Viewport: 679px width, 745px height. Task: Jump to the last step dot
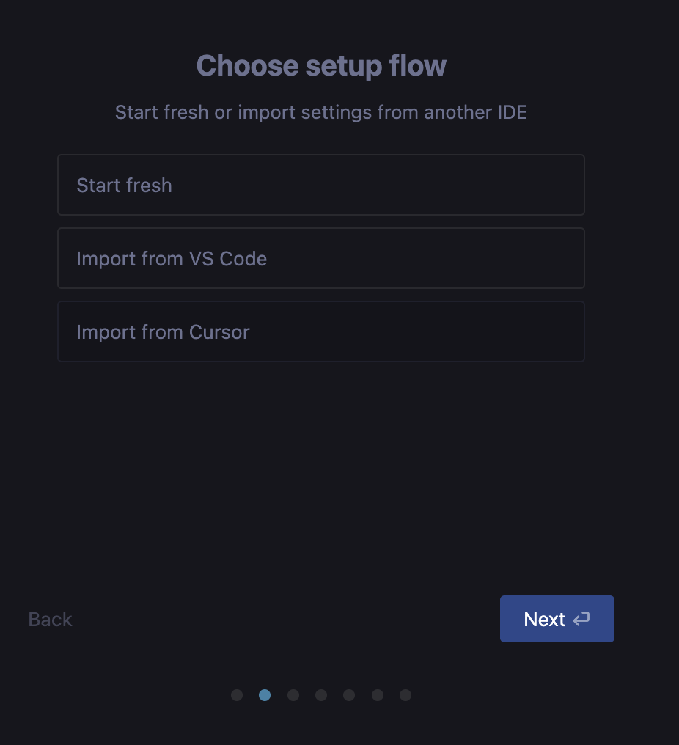click(405, 695)
